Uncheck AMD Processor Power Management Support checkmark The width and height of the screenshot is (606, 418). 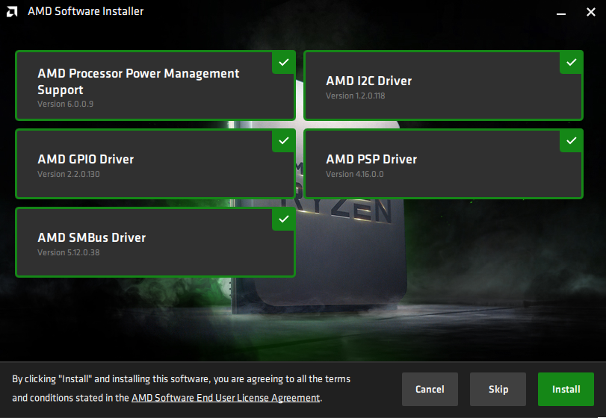tap(284, 62)
